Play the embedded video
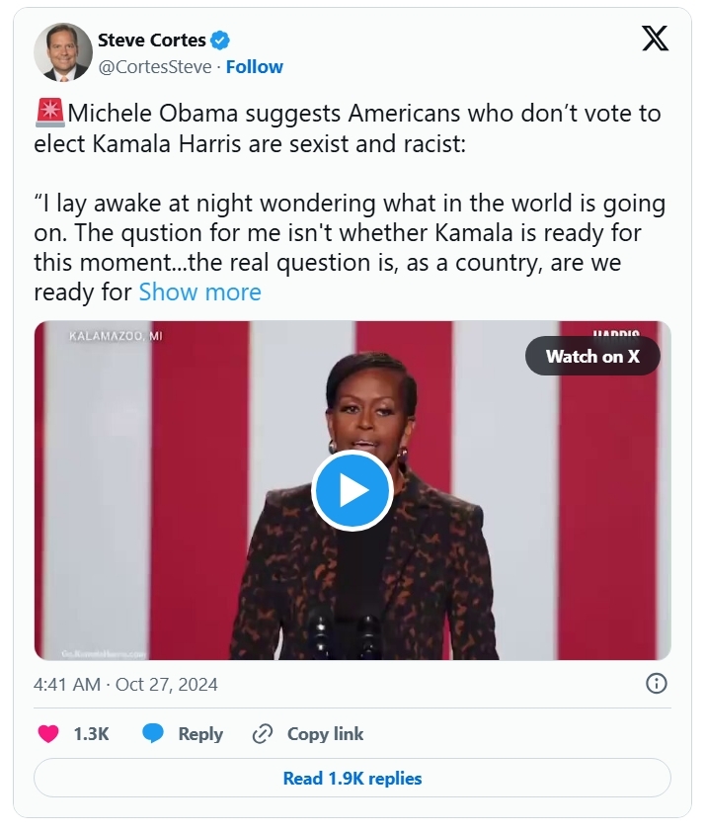The width and height of the screenshot is (705, 832). point(352,491)
